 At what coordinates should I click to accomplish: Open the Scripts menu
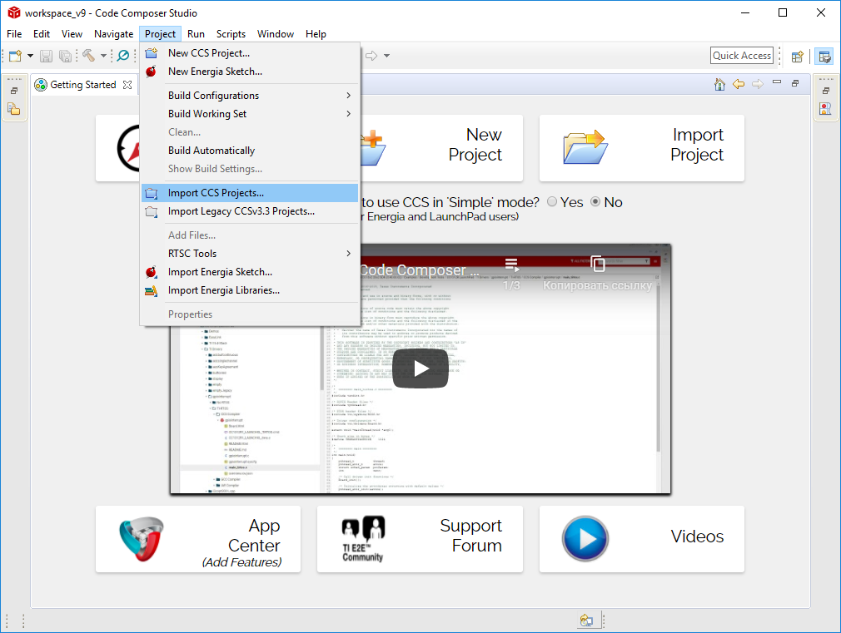pos(231,34)
